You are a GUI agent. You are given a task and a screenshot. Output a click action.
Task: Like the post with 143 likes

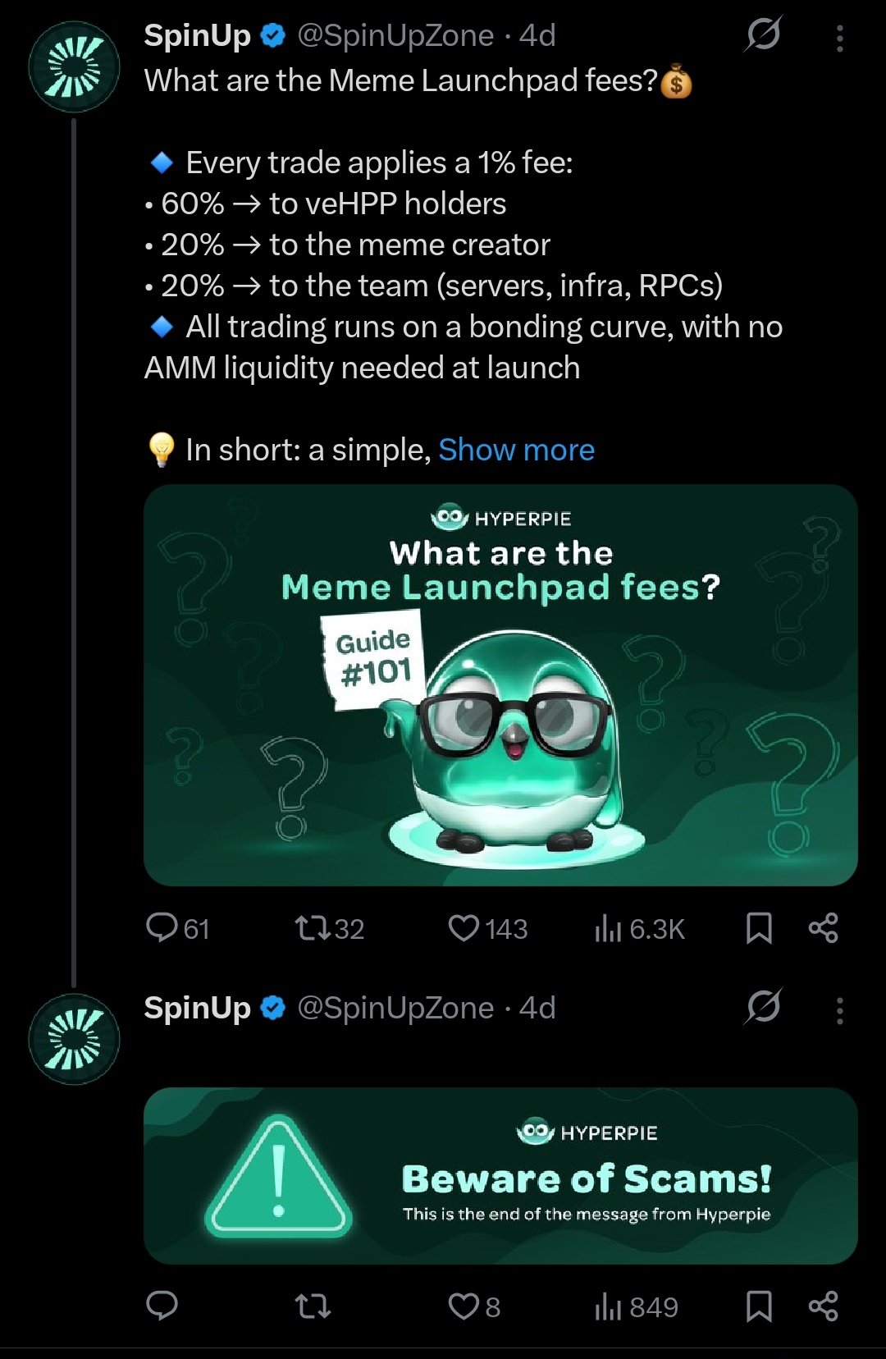[x=464, y=928]
